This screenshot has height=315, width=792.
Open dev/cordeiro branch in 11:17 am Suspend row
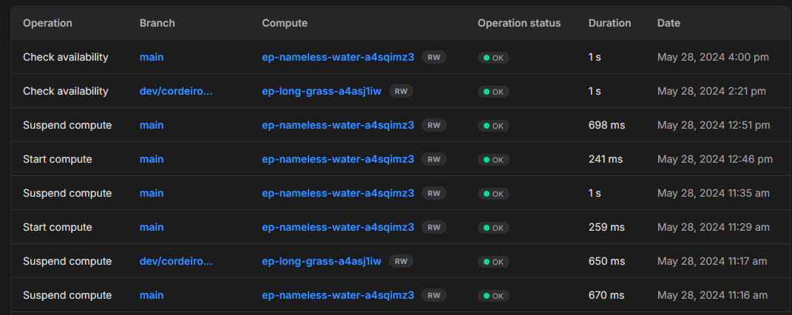point(175,261)
